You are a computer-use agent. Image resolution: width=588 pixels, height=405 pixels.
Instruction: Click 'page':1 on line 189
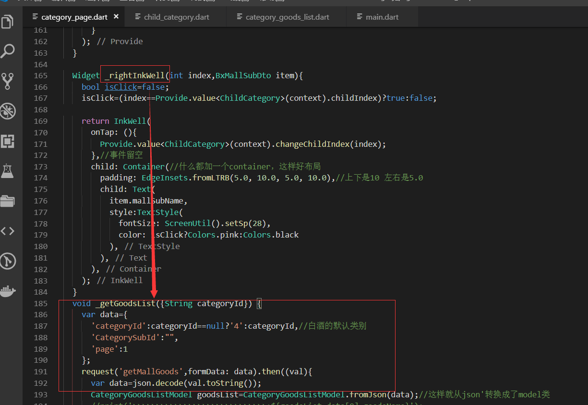[x=109, y=349]
